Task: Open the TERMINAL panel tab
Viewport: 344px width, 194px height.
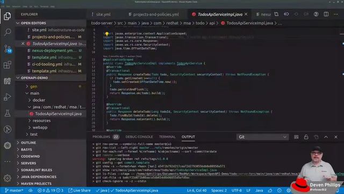Action: tap(167, 137)
